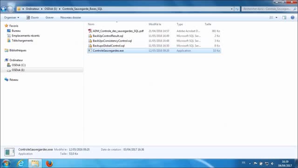Click the SQL icon of BackupsGlobalControl

click(x=90, y=46)
